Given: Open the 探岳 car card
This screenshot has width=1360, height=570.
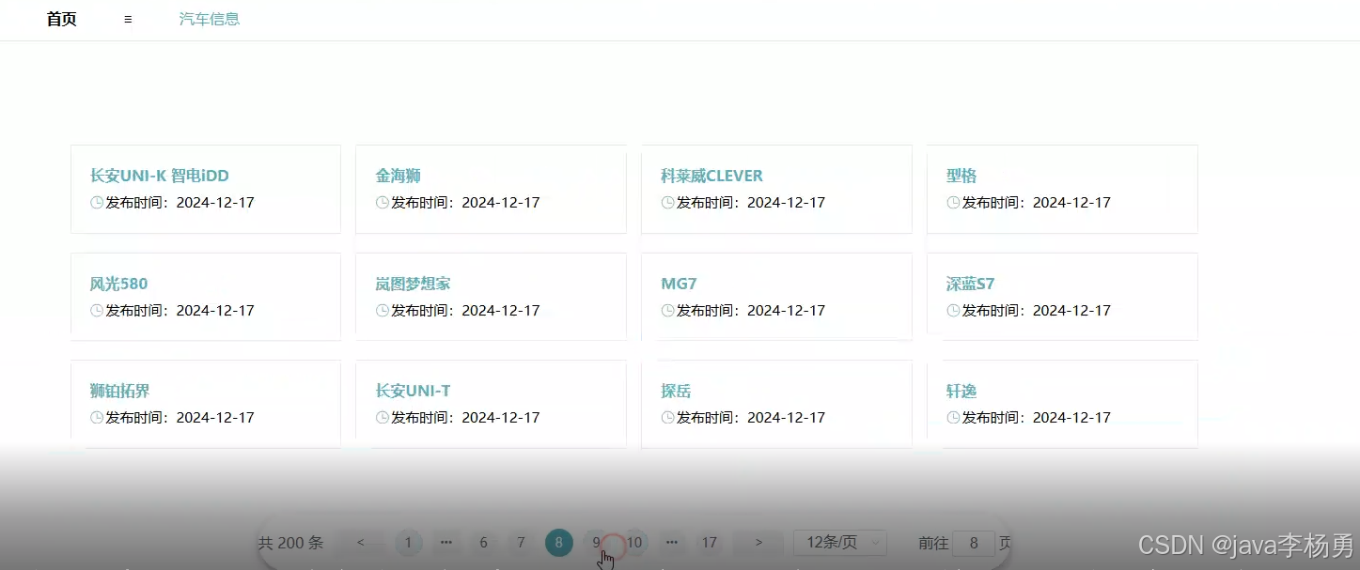Looking at the screenshot, I should (x=776, y=404).
